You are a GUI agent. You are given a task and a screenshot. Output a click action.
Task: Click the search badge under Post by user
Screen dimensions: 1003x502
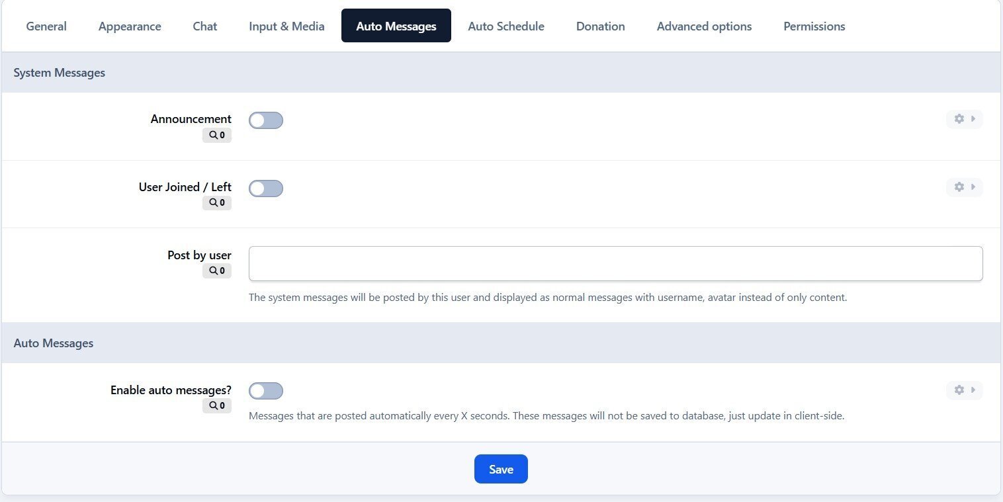(x=217, y=271)
